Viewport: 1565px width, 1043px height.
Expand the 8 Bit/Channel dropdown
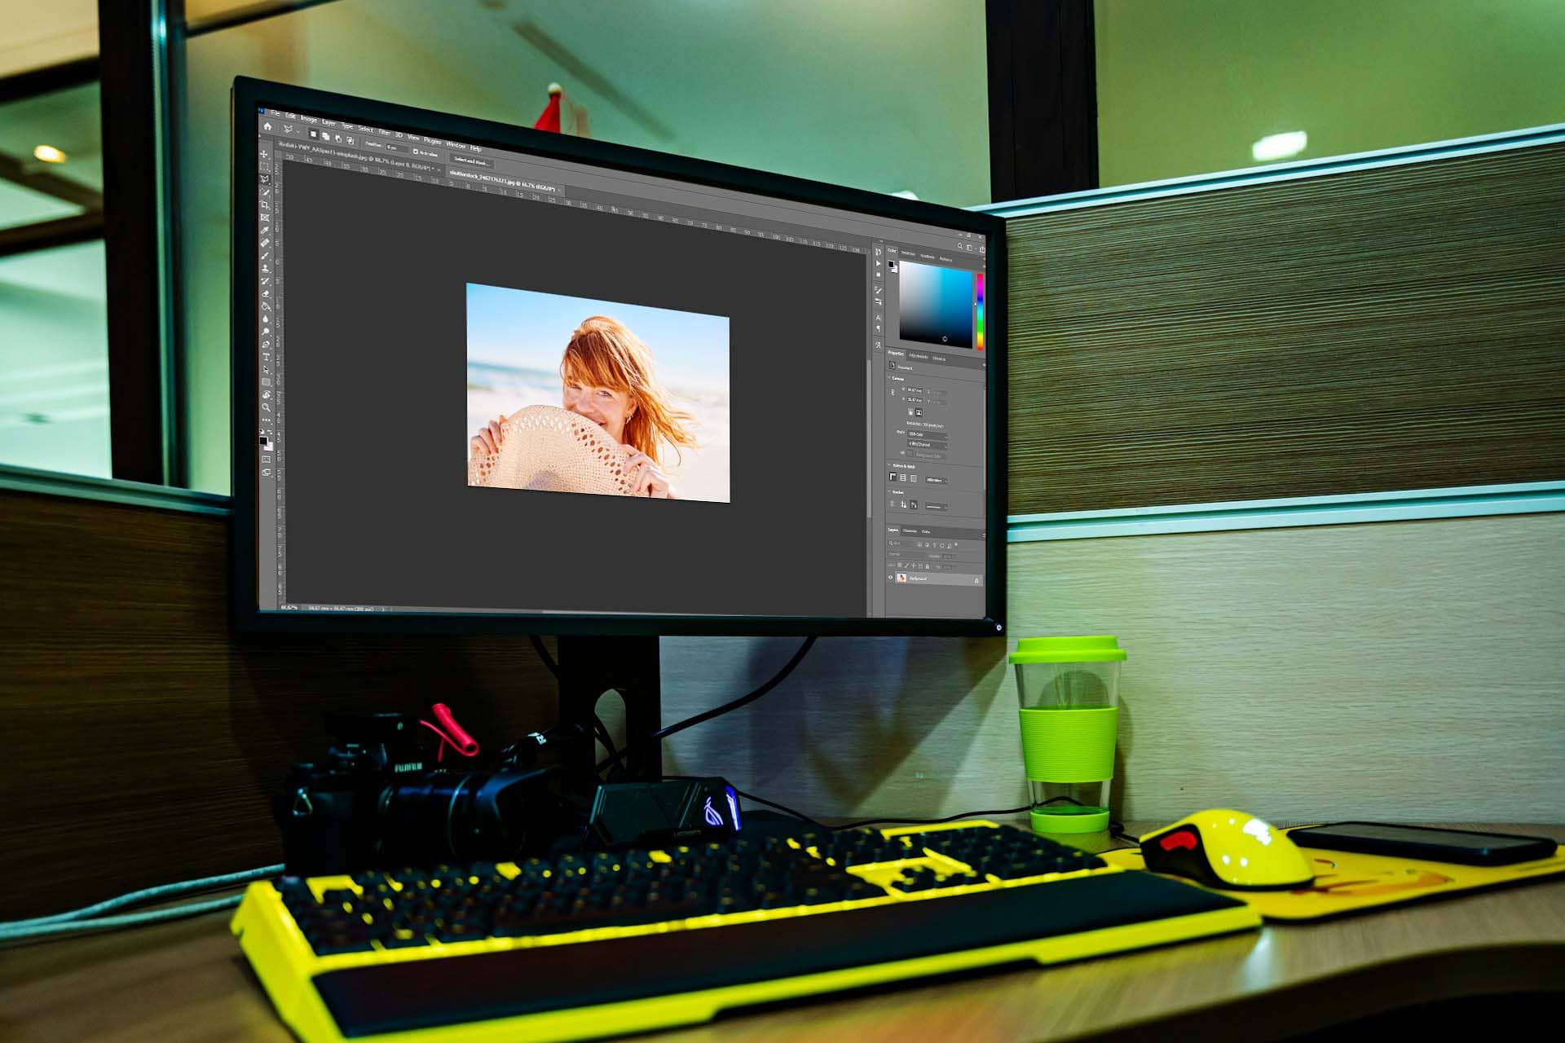tap(928, 445)
